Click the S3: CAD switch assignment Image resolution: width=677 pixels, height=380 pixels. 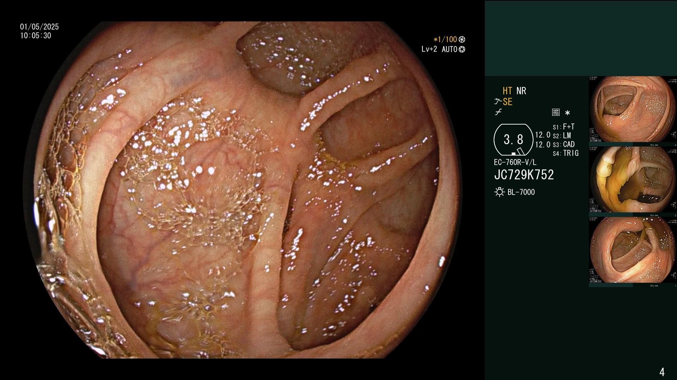[x=564, y=145]
